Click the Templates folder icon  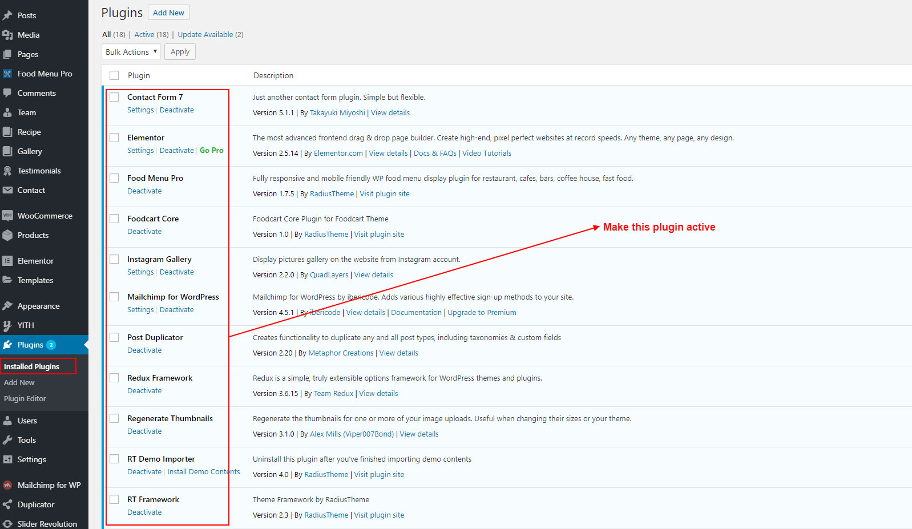[x=7, y=280]
